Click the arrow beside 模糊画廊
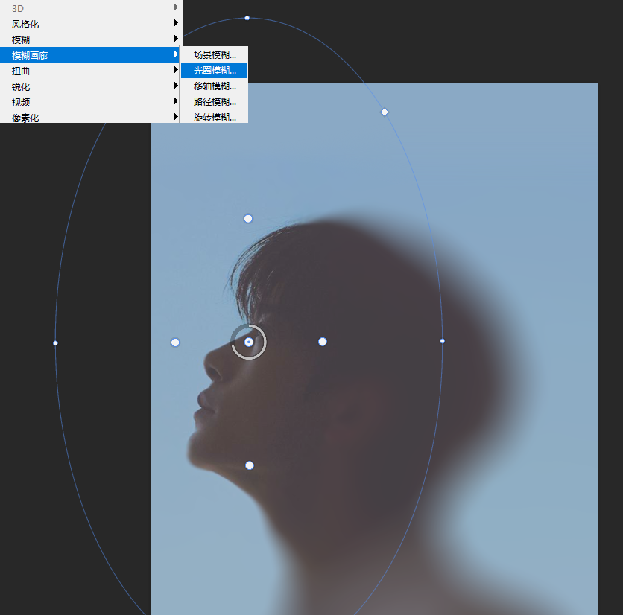Image resolution: width=623 pixels, height=615 pixels. [176, 54]
